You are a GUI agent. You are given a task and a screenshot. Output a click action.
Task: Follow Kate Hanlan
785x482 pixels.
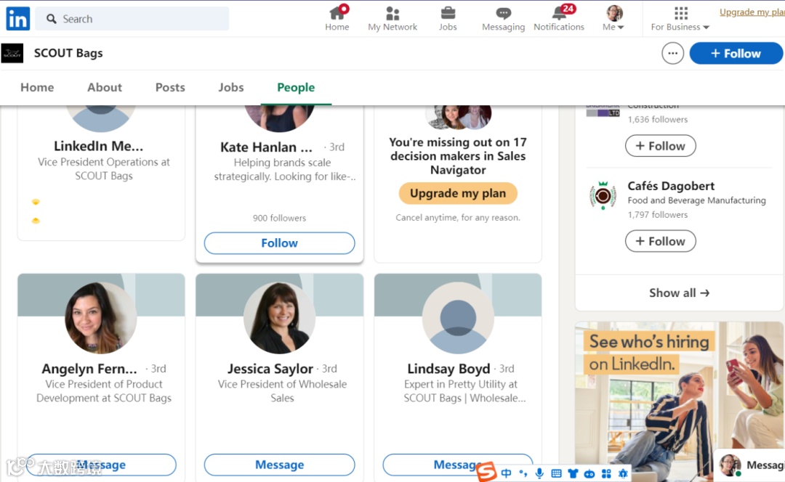(279, 243)
